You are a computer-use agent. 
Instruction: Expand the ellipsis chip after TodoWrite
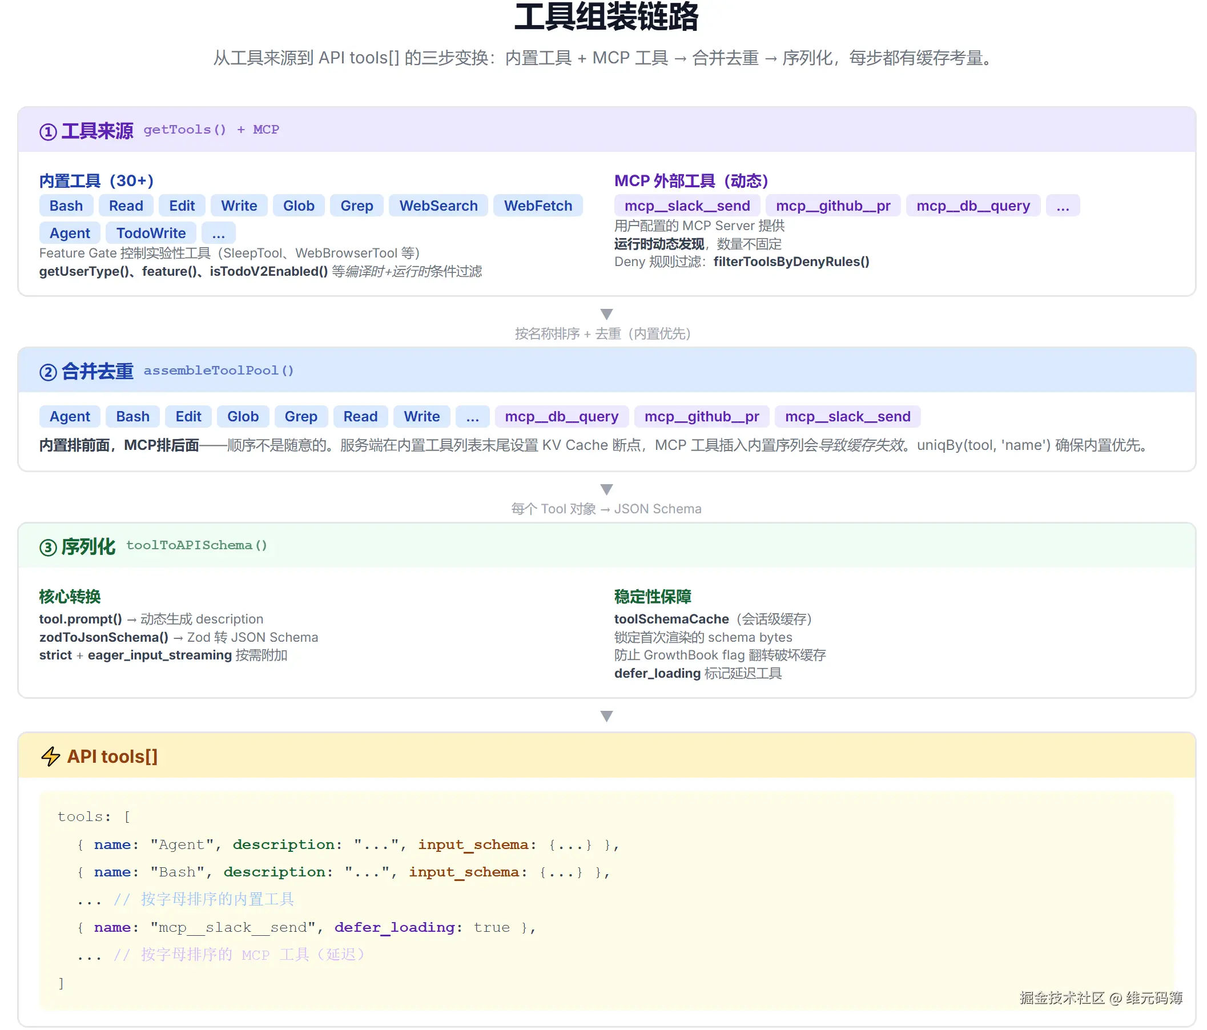coord(218,232)
